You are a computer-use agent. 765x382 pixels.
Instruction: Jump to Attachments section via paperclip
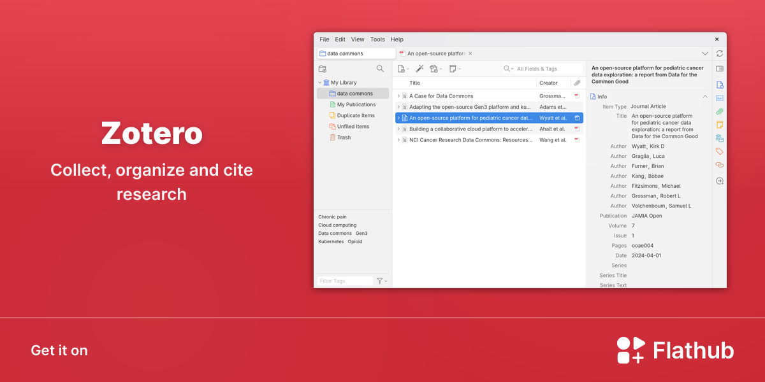[x=720, y=111]
